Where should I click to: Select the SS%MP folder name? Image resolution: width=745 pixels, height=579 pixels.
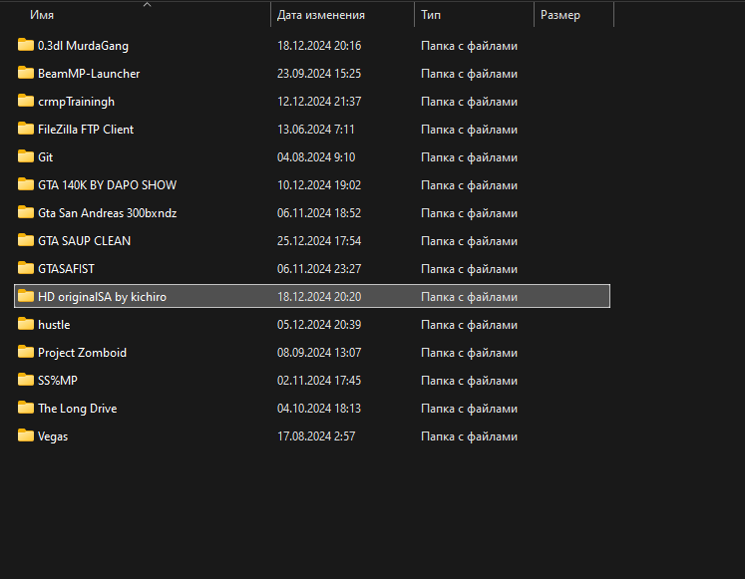[57, 380]
